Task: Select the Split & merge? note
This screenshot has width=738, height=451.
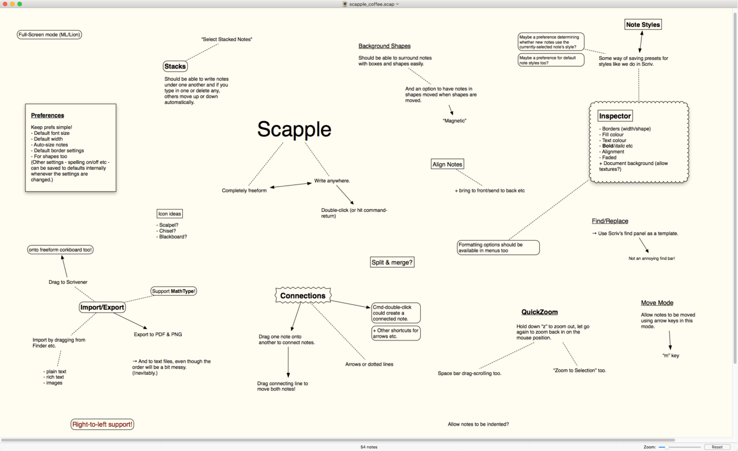Action: tap(392, 262)
